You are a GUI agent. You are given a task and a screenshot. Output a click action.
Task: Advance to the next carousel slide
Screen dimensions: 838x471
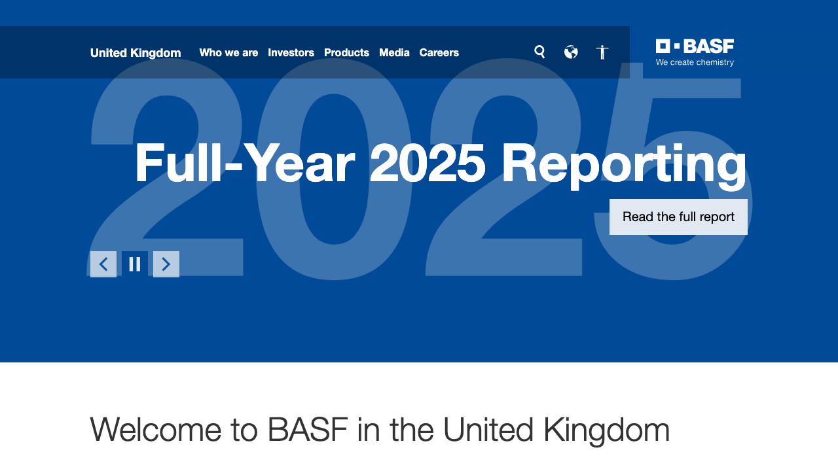click(x=166, y=264)
